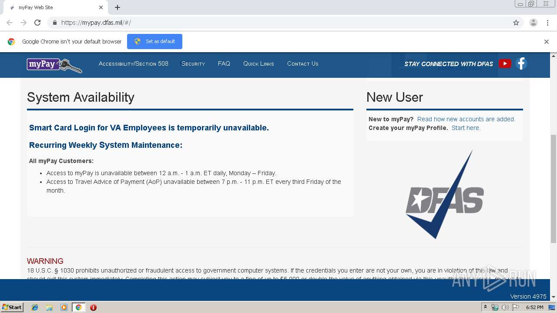Click STAY CONNECTED WITH DFAS text
Image resolution: width=557 pixels, height=313 pixels.
[x=449, y=64]
